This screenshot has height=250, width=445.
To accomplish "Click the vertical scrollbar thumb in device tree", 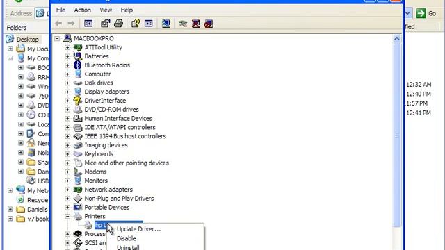I will [397, 135].
